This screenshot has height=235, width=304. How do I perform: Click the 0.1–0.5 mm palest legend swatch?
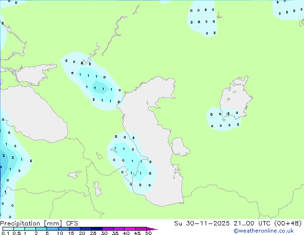coord(8,229)
